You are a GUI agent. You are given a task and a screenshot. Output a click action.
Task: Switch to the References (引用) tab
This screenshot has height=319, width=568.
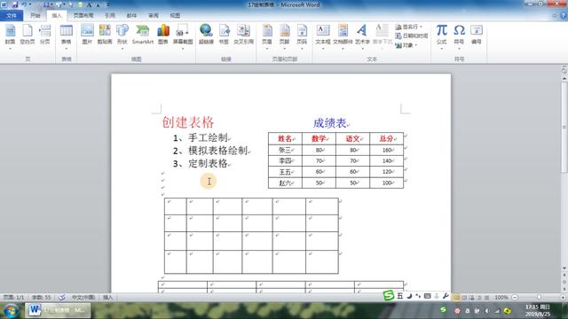point(110,16)
